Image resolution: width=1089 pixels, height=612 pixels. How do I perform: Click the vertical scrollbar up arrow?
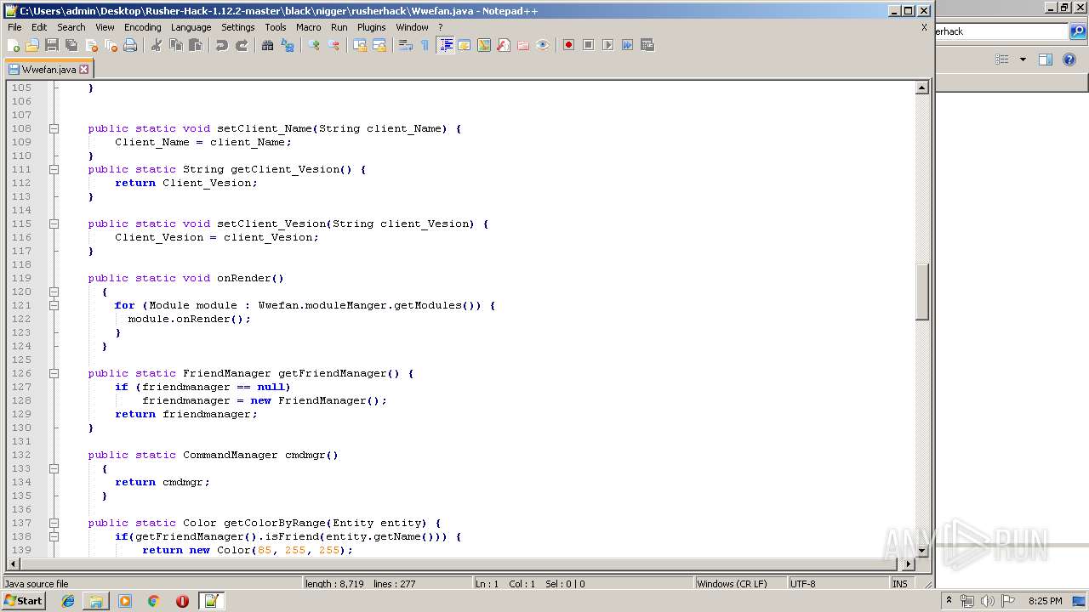922,88
